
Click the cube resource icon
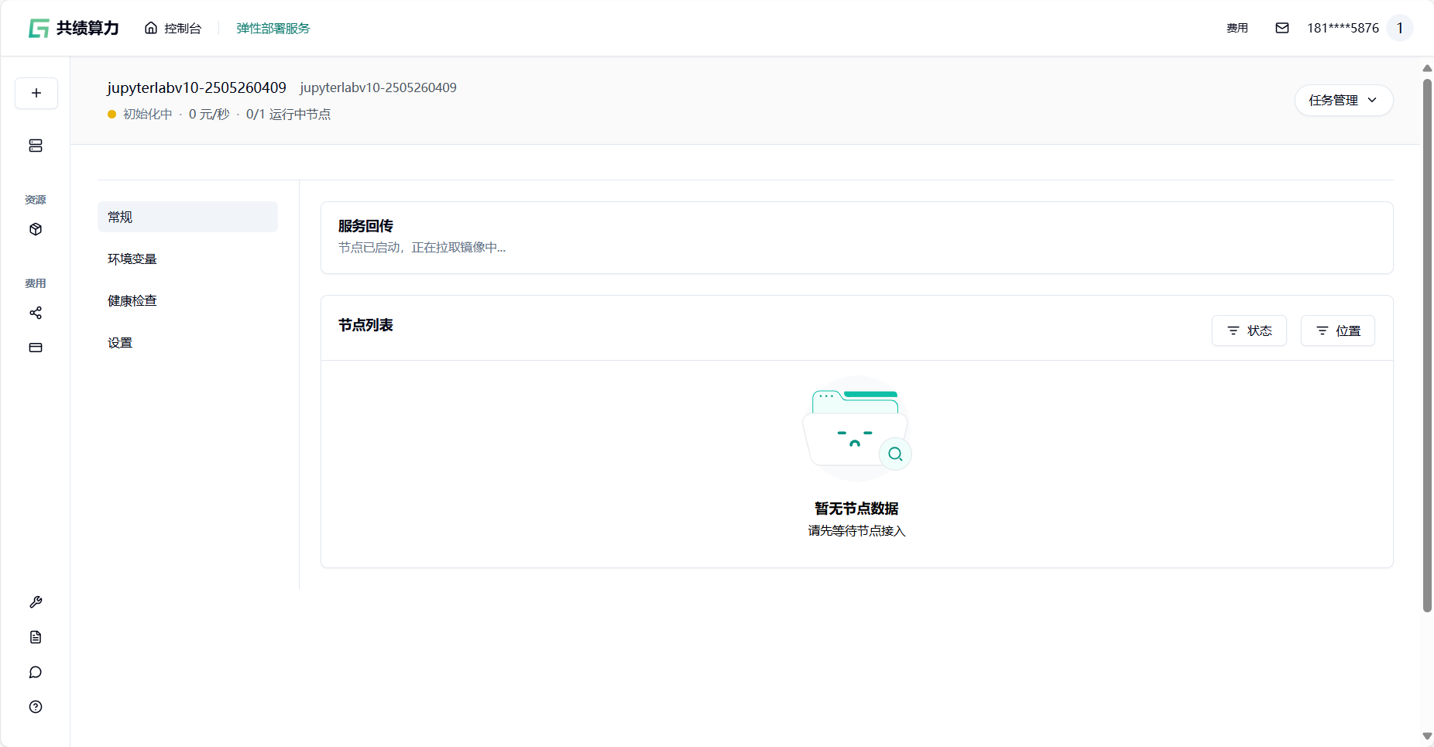36,229
